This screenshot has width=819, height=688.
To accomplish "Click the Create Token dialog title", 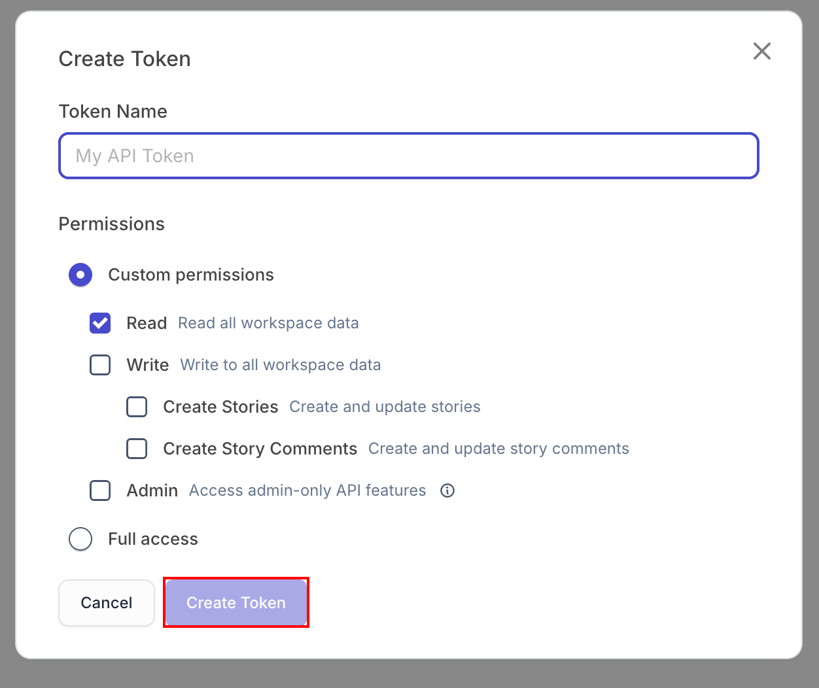I will [x=125, y=59].
